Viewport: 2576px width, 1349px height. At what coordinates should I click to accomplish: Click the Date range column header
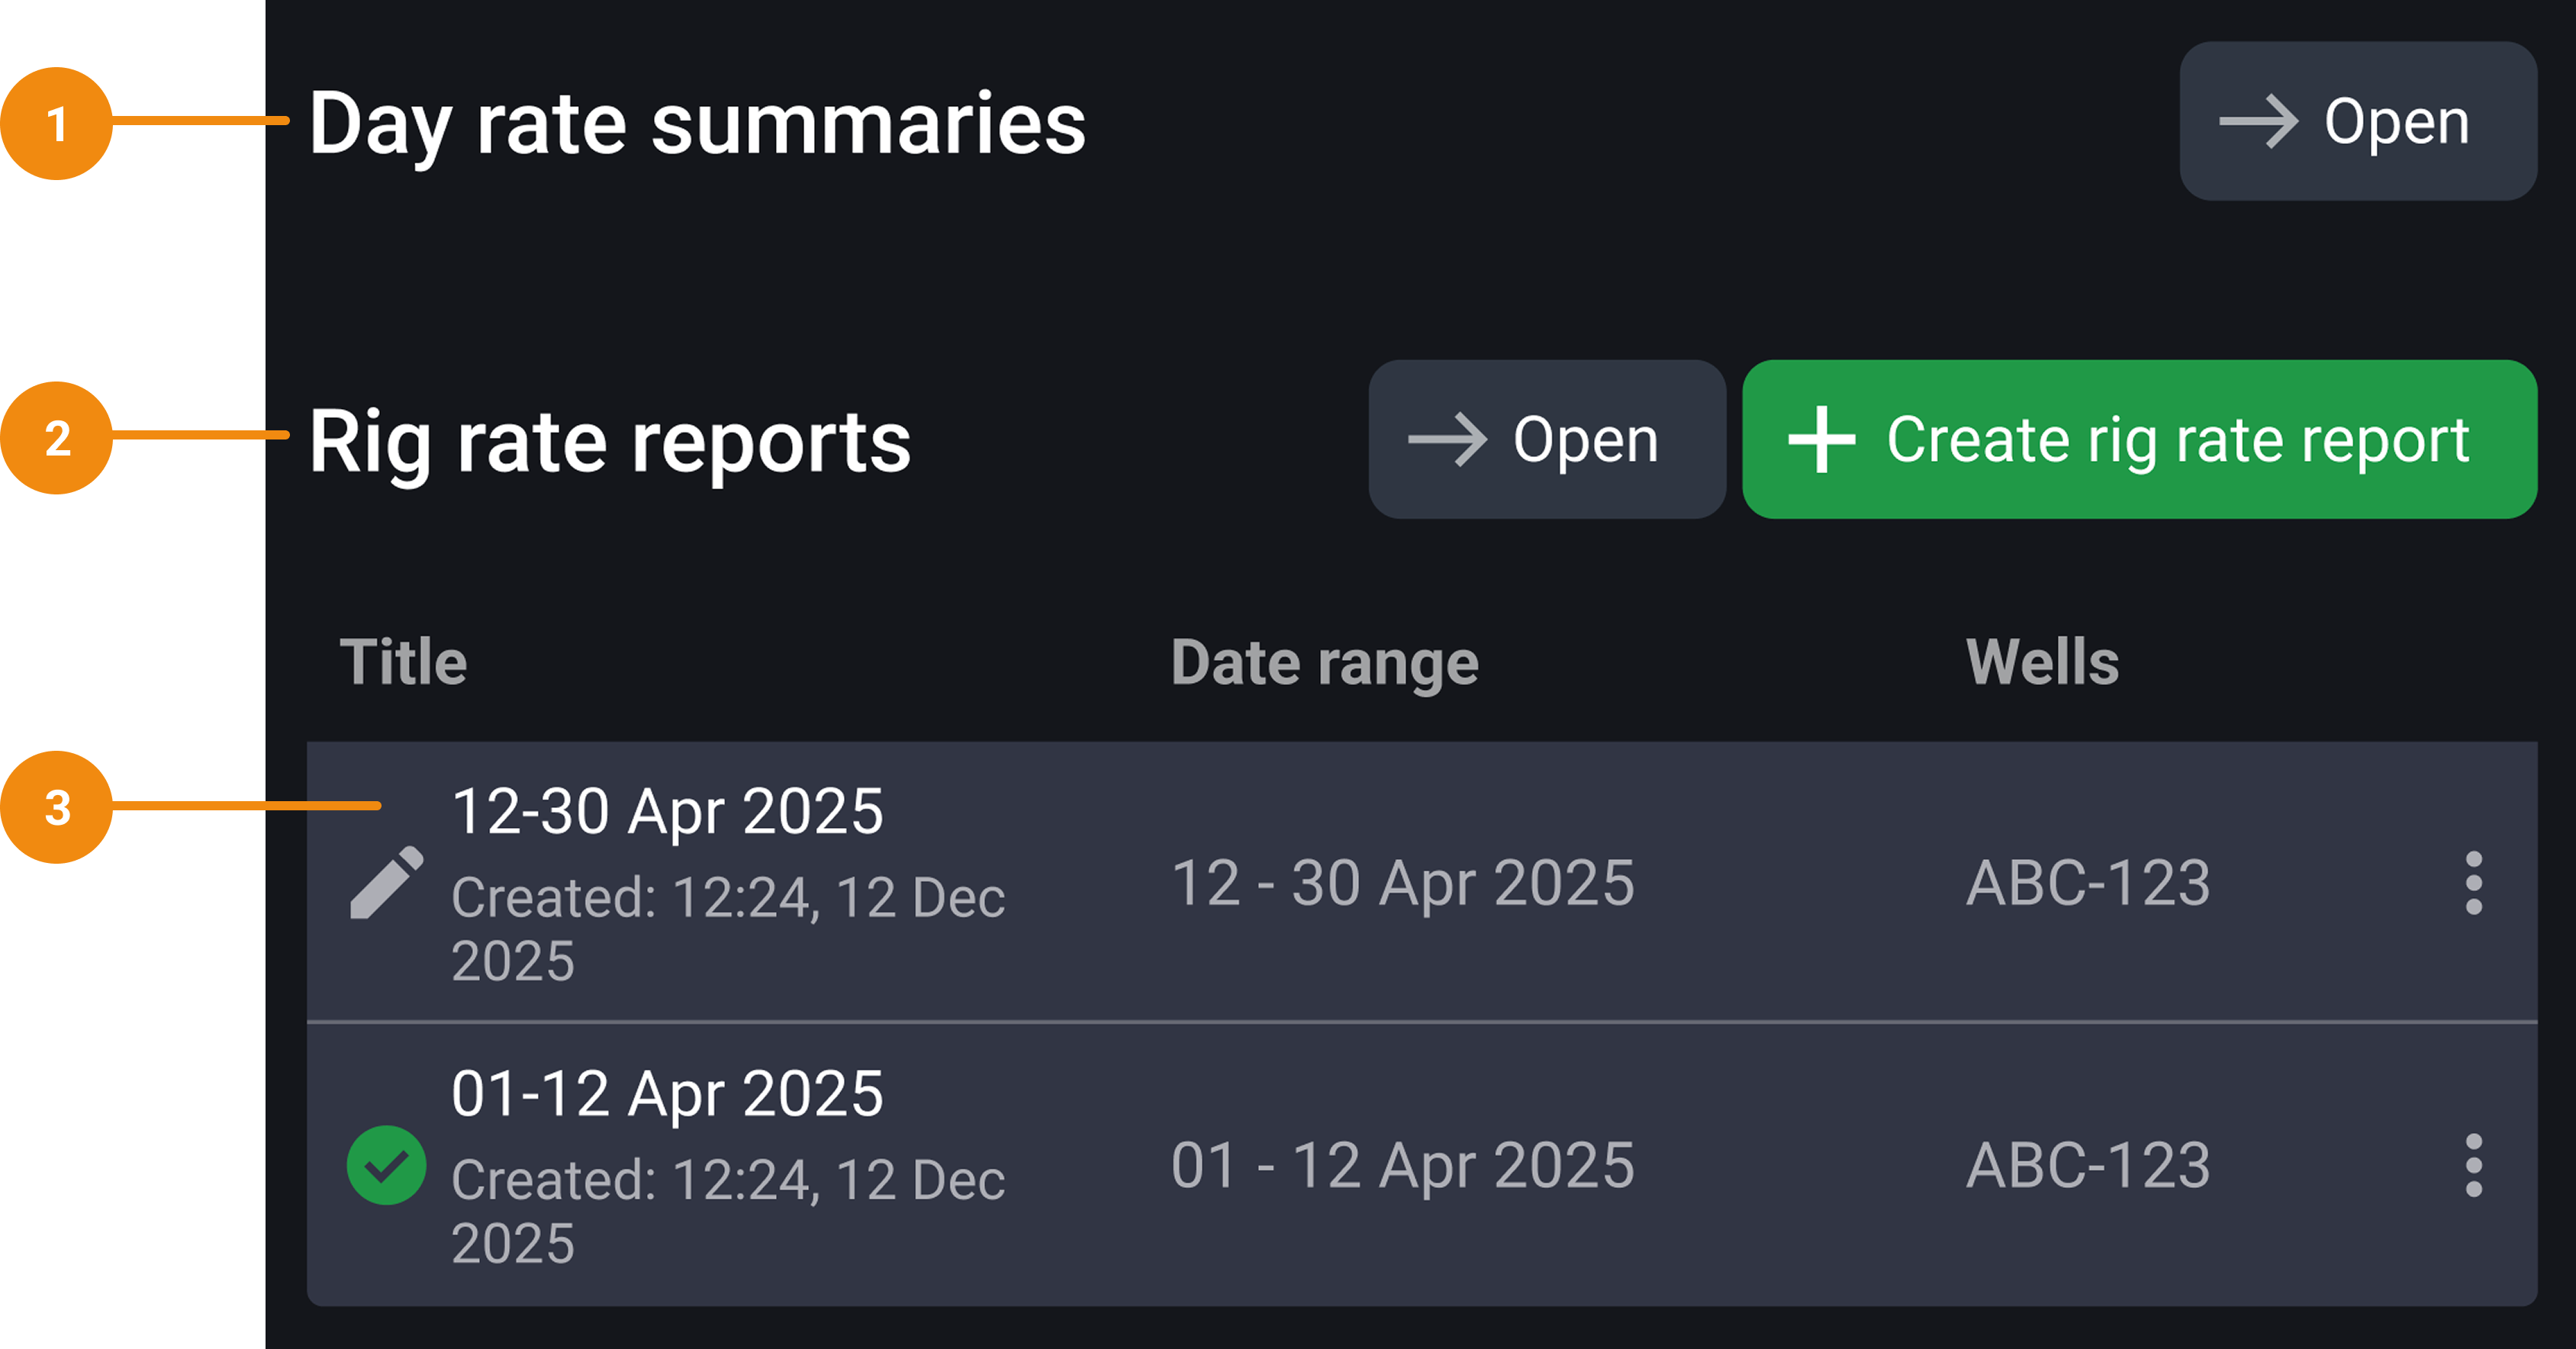1325,660
